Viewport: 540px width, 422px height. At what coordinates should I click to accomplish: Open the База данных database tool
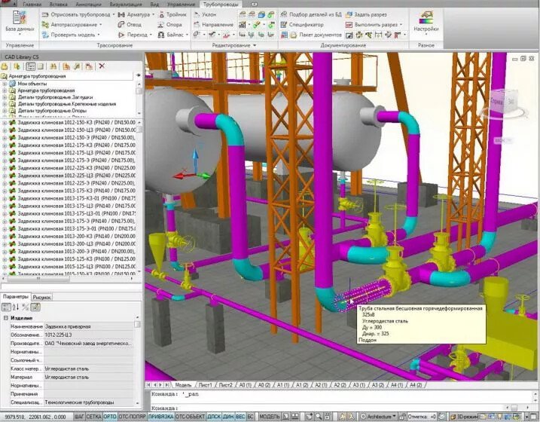coord(20,21)
